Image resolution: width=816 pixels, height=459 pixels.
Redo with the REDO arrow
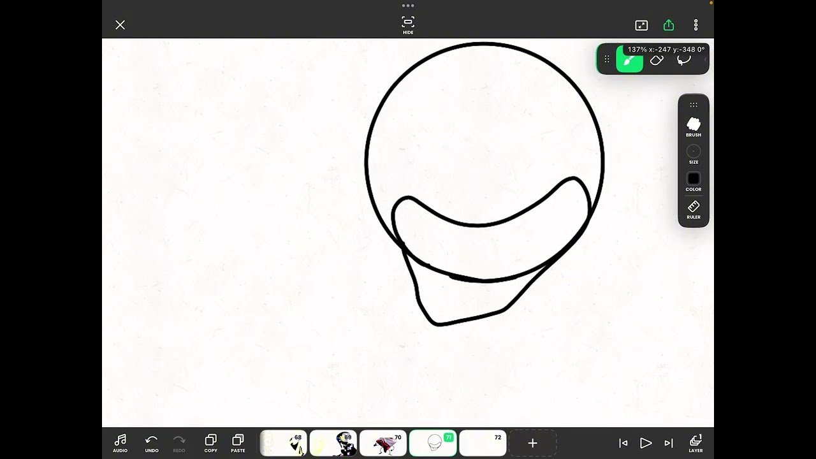click(179, 443)
